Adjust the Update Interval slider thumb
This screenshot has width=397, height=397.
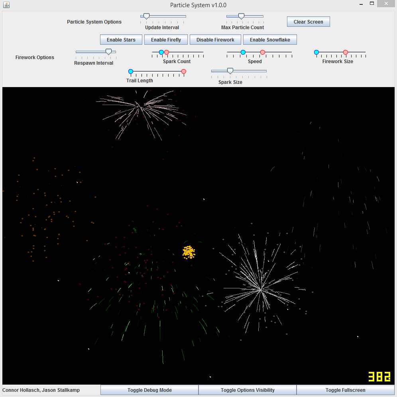(x=146, y=15)
